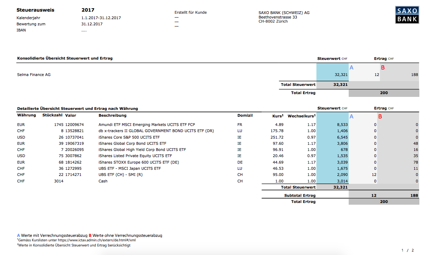Viewport: 441px width, 255px height.
Task: Click the Ertrag B value 35
Action: click(x=416, y=156)
